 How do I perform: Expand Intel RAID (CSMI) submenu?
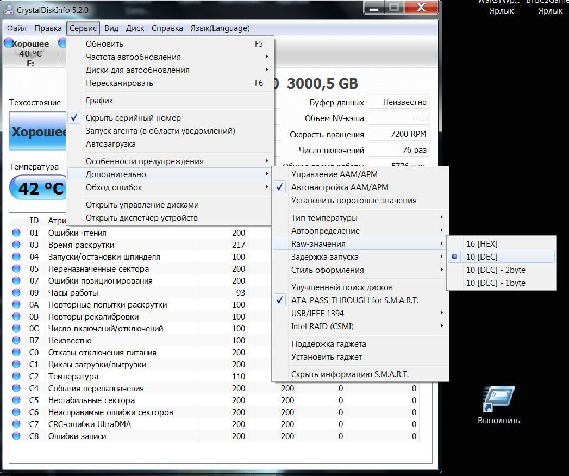(x=360, y=327)
